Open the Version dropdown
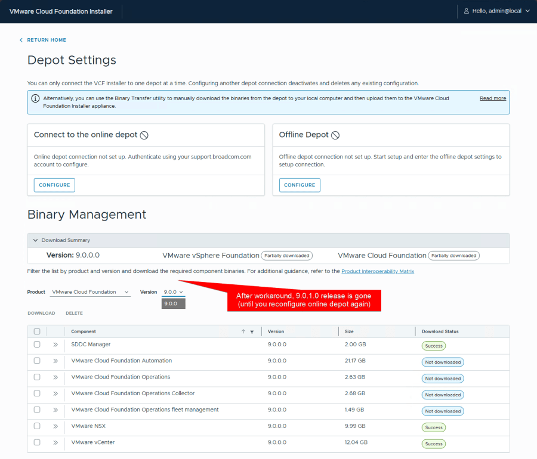Image resolution: width=537 pixels, height=459 pixels. 173,292
